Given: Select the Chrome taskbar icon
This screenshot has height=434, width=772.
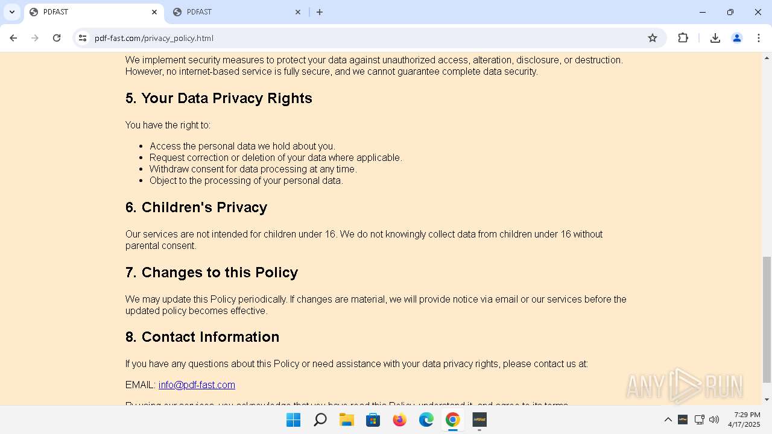Looking at the screenshot, I should pos(453,420).
